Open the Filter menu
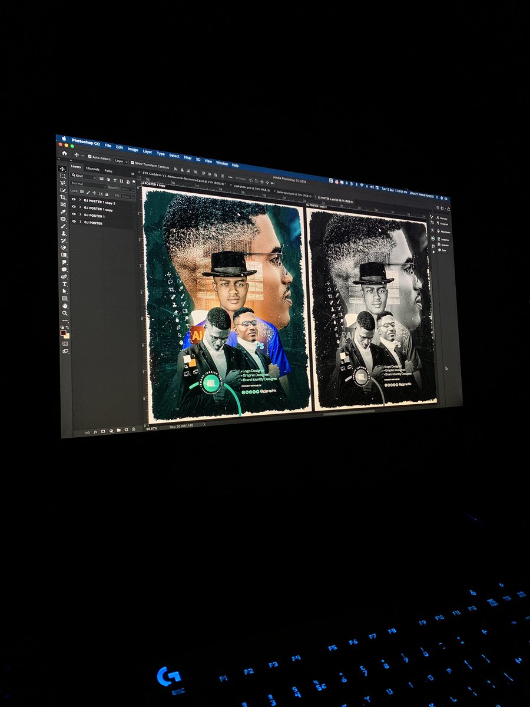This screenshot has height=707, width=530. [x=187, y=158]
